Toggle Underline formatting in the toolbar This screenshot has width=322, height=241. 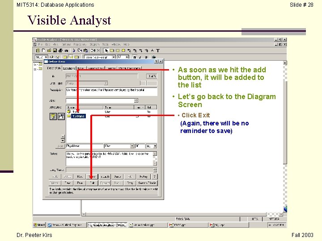146,57
